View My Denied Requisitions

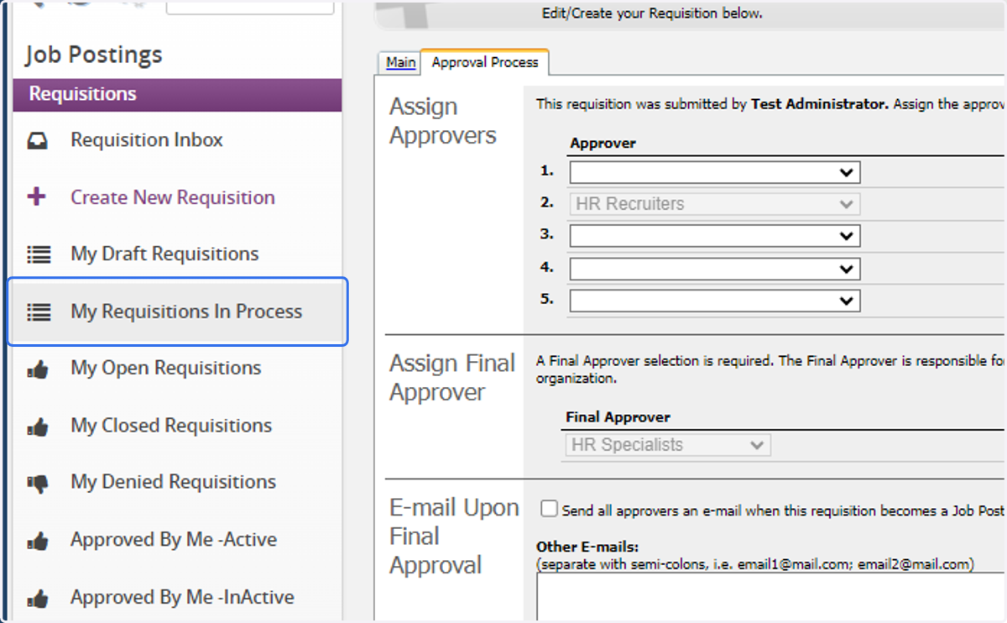[x=174, y=482]
